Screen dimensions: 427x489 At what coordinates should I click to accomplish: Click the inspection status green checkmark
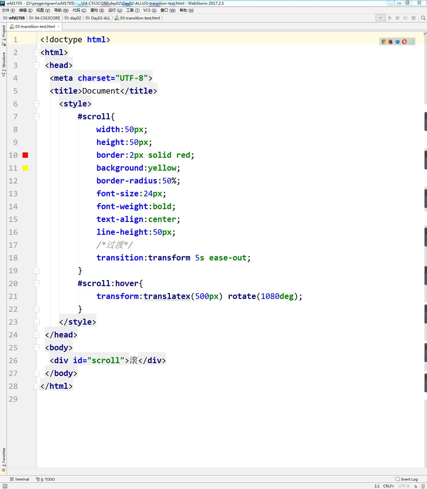tap(425, 33)
